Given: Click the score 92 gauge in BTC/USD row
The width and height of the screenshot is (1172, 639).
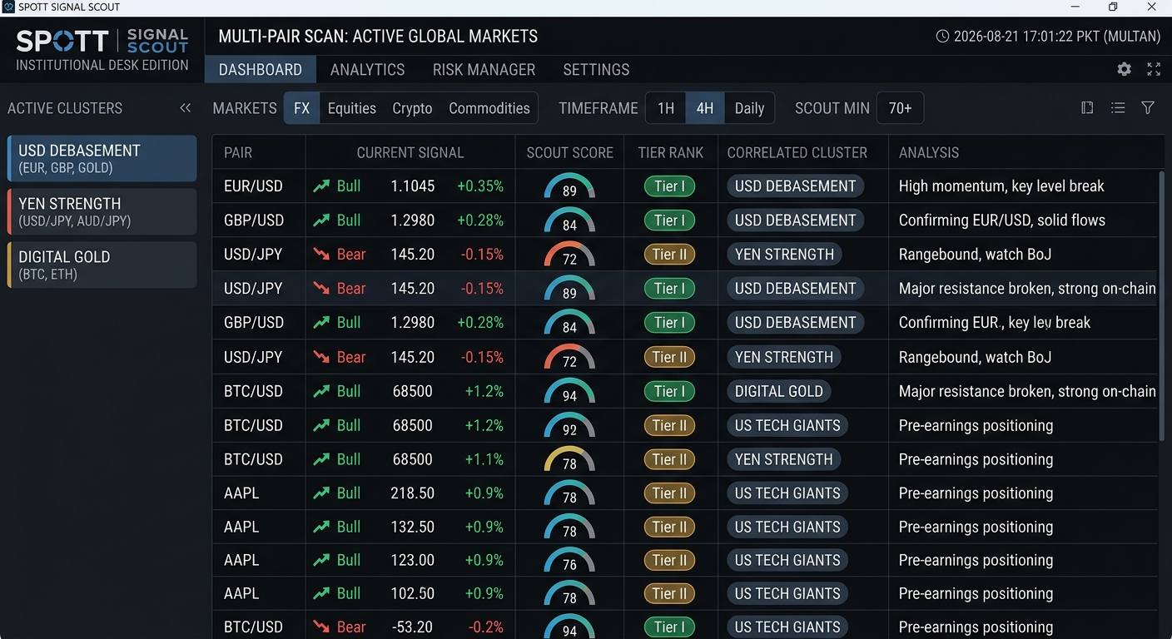Looking at the screenshot, I should [x=569, y=426].
